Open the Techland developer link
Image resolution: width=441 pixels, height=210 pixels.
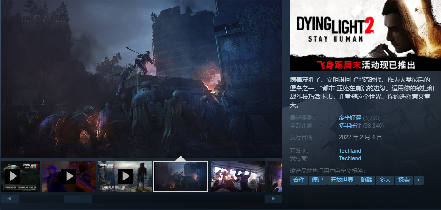[350, 150]
